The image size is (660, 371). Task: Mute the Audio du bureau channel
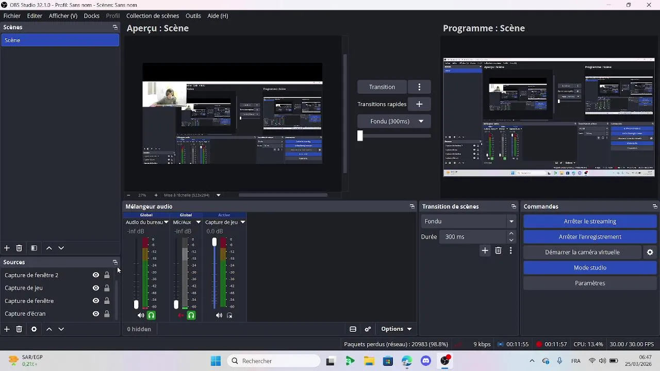pos(141,315)
